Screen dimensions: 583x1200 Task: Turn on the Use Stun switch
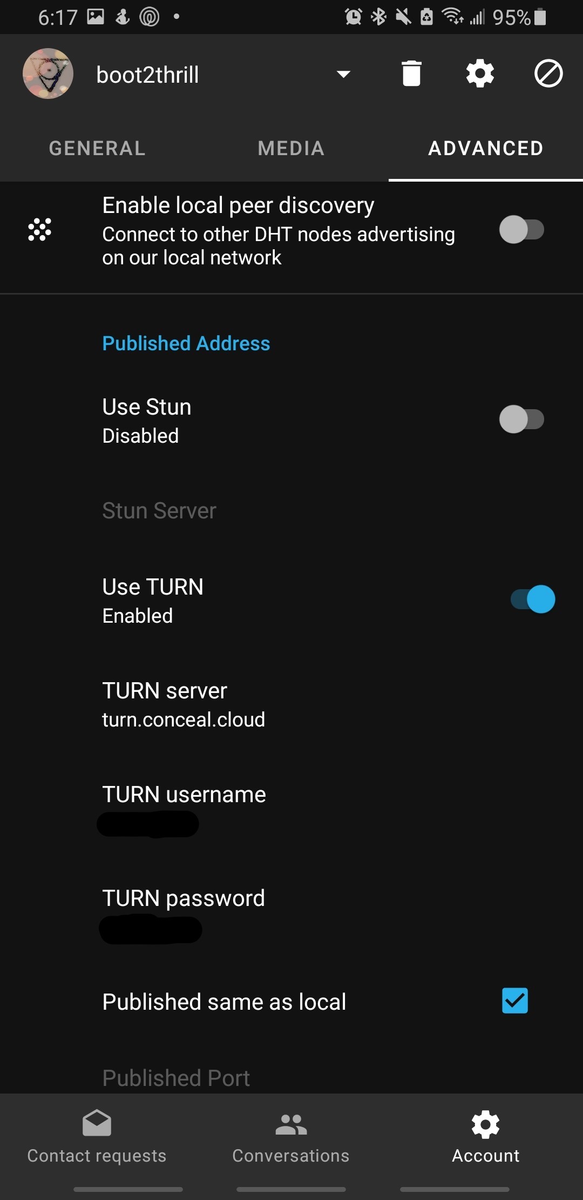click(x=521, y=419)
